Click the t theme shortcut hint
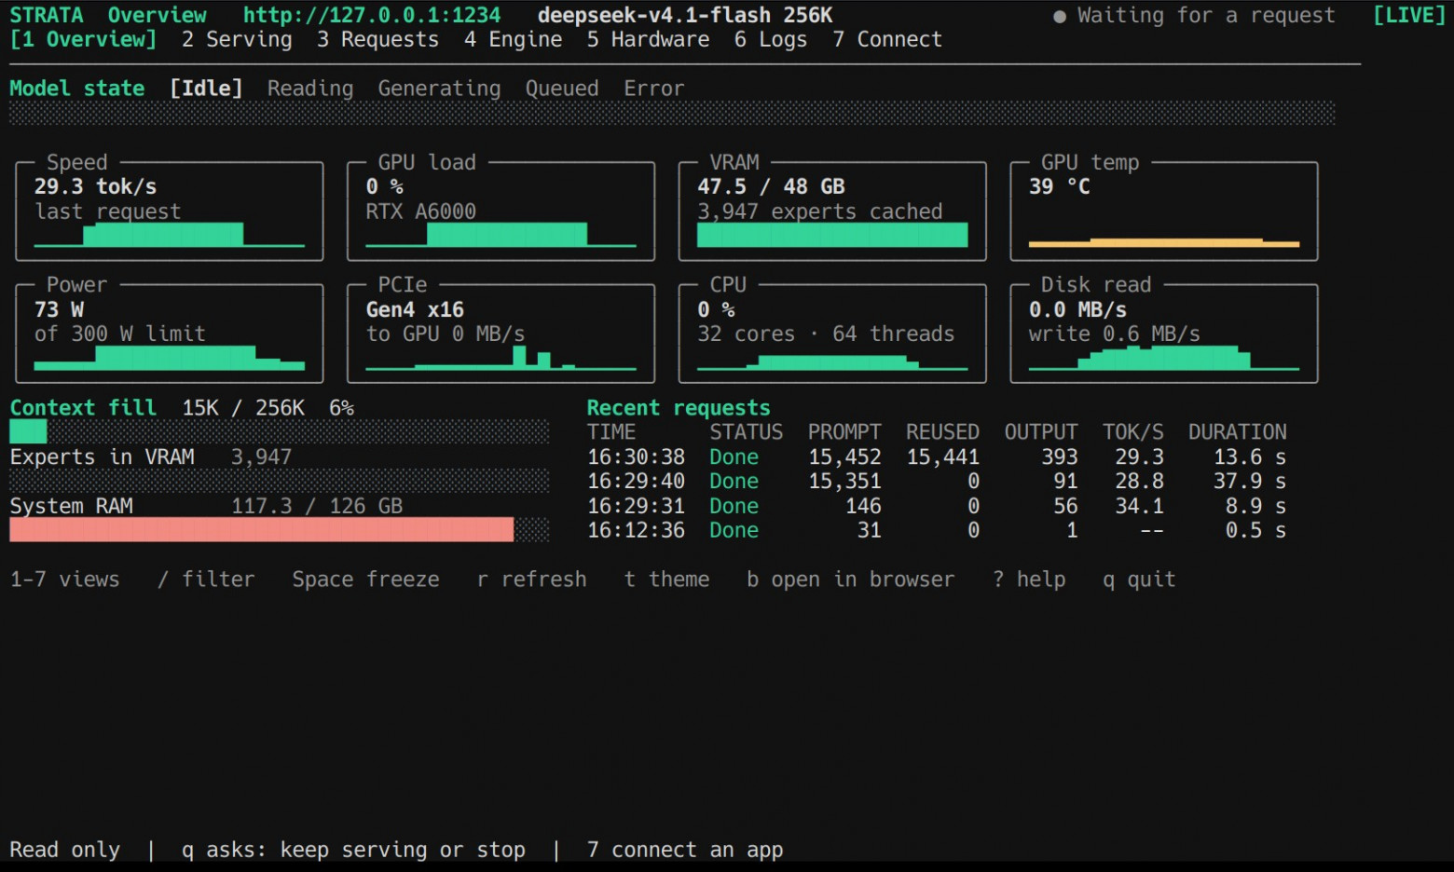The image size is (1454, 872). tap(666, 579)
